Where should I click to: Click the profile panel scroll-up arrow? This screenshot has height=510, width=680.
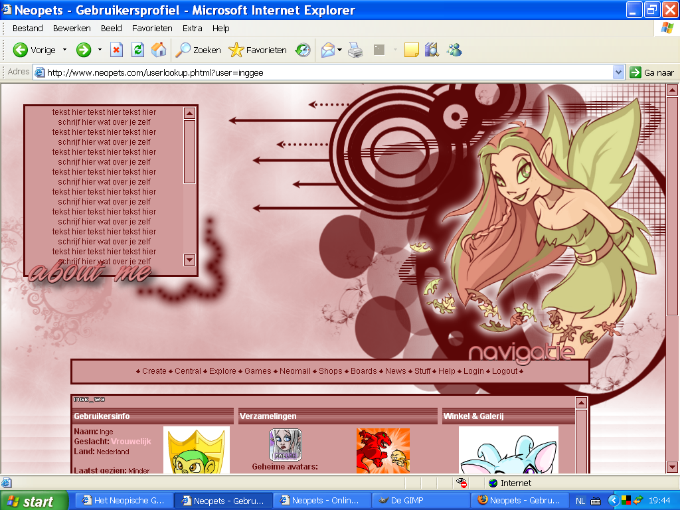coord(581,402)
